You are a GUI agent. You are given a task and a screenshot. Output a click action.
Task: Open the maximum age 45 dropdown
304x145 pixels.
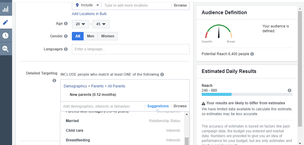(101, 24)
